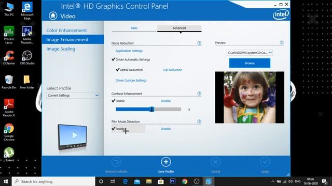Select Partial Reduction option
The width and height of the screenshot is (332, 186).
[x=129, y=70]
